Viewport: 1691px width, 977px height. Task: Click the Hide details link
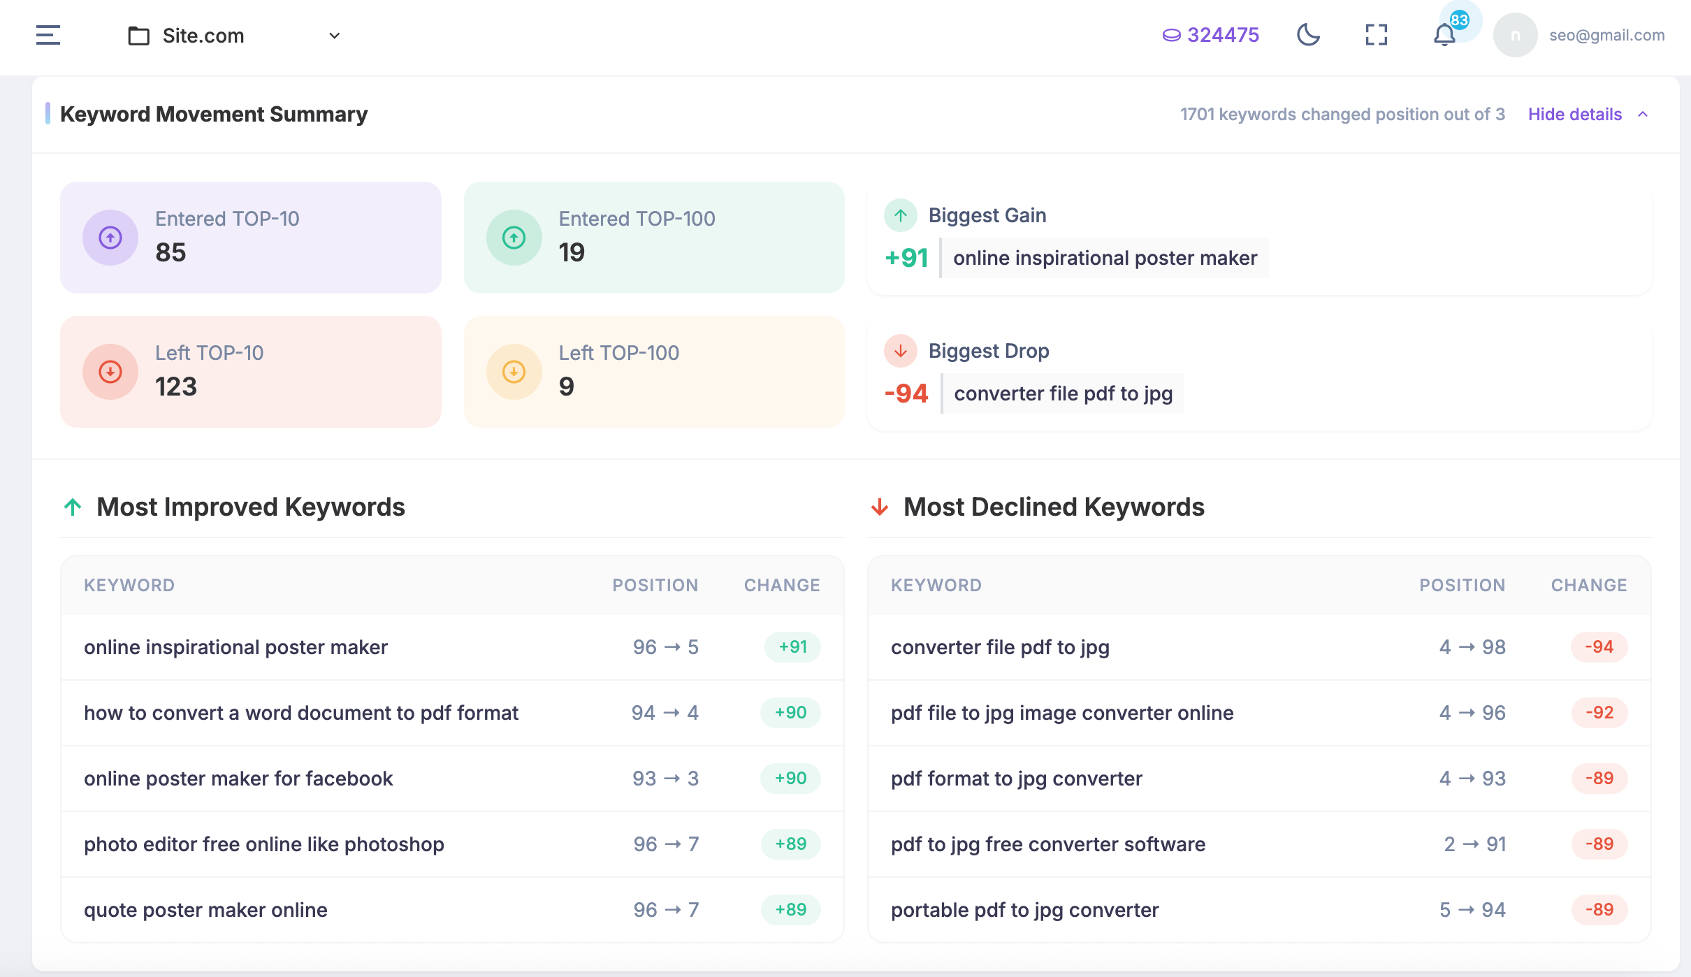[1575, 114]
